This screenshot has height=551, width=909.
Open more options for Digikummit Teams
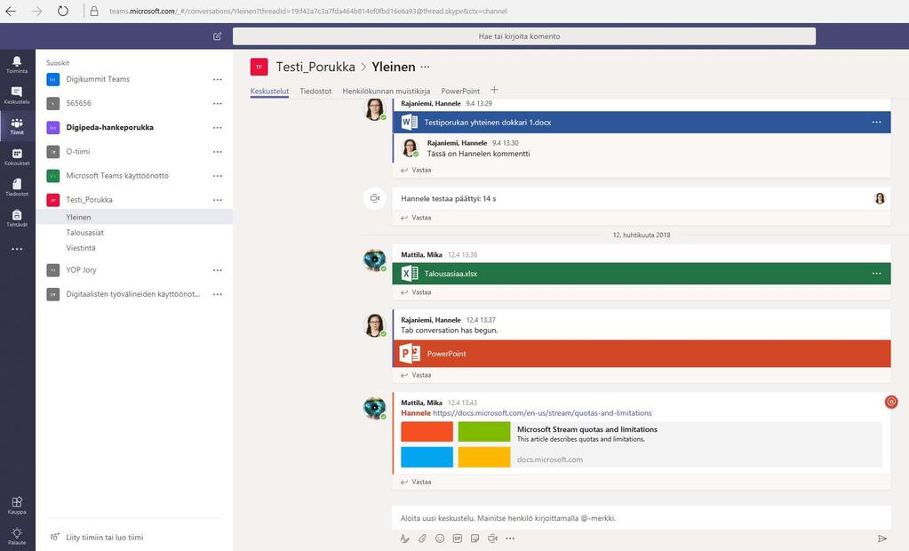pos(218,79)
